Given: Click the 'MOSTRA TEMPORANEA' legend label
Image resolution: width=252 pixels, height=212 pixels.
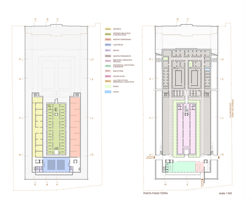Looking at the screenshot, I should tap(122, 40).
